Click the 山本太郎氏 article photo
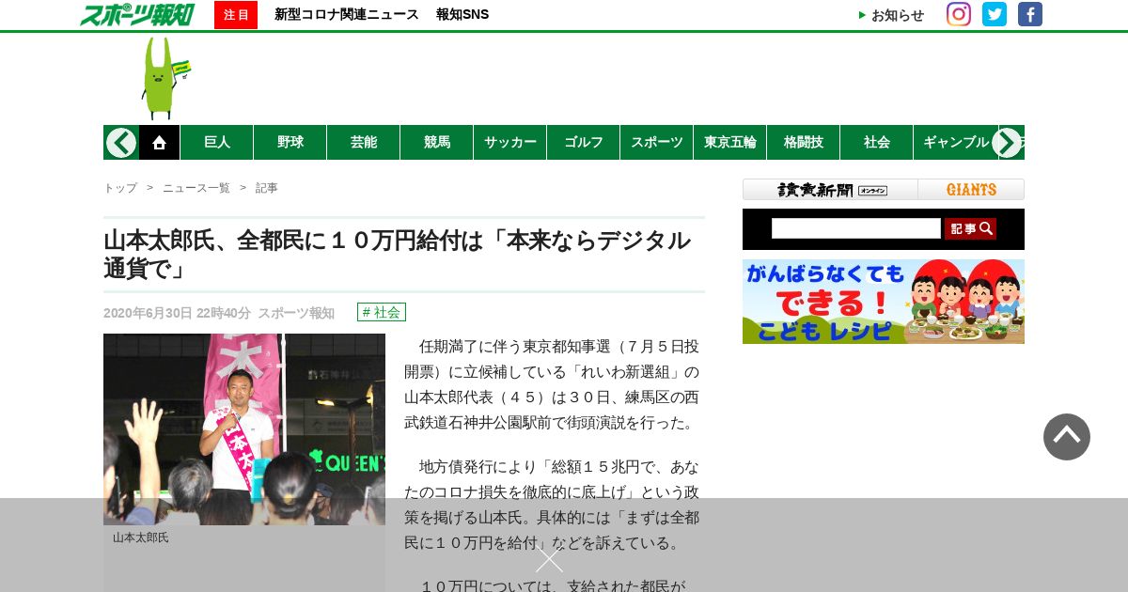 pos(244,429)
